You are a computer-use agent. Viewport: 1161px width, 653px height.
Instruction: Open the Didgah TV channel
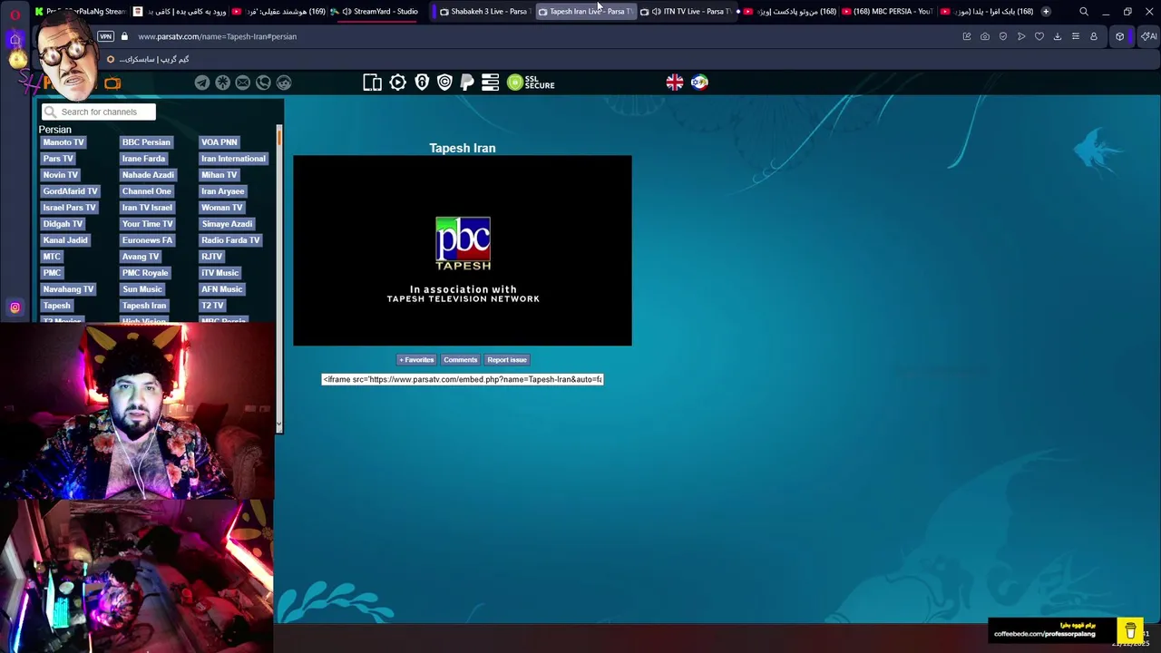tap(63, 224)
